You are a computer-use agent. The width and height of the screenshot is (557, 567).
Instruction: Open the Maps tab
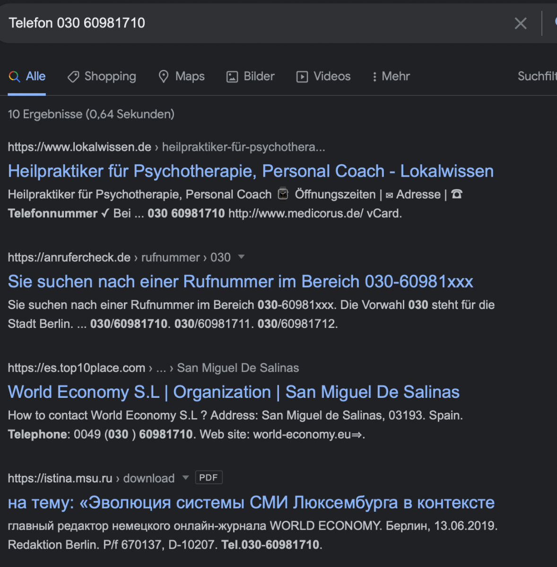point(182,77)
